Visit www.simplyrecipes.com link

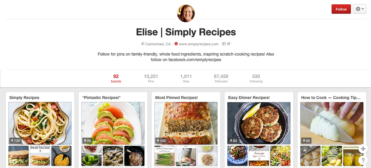[198, 44]
